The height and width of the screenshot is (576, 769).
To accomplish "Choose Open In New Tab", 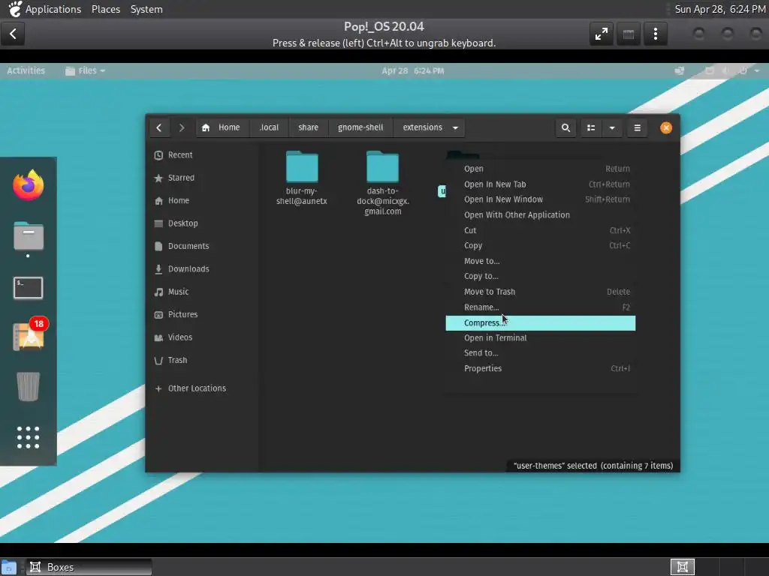I will click(541, 184).
